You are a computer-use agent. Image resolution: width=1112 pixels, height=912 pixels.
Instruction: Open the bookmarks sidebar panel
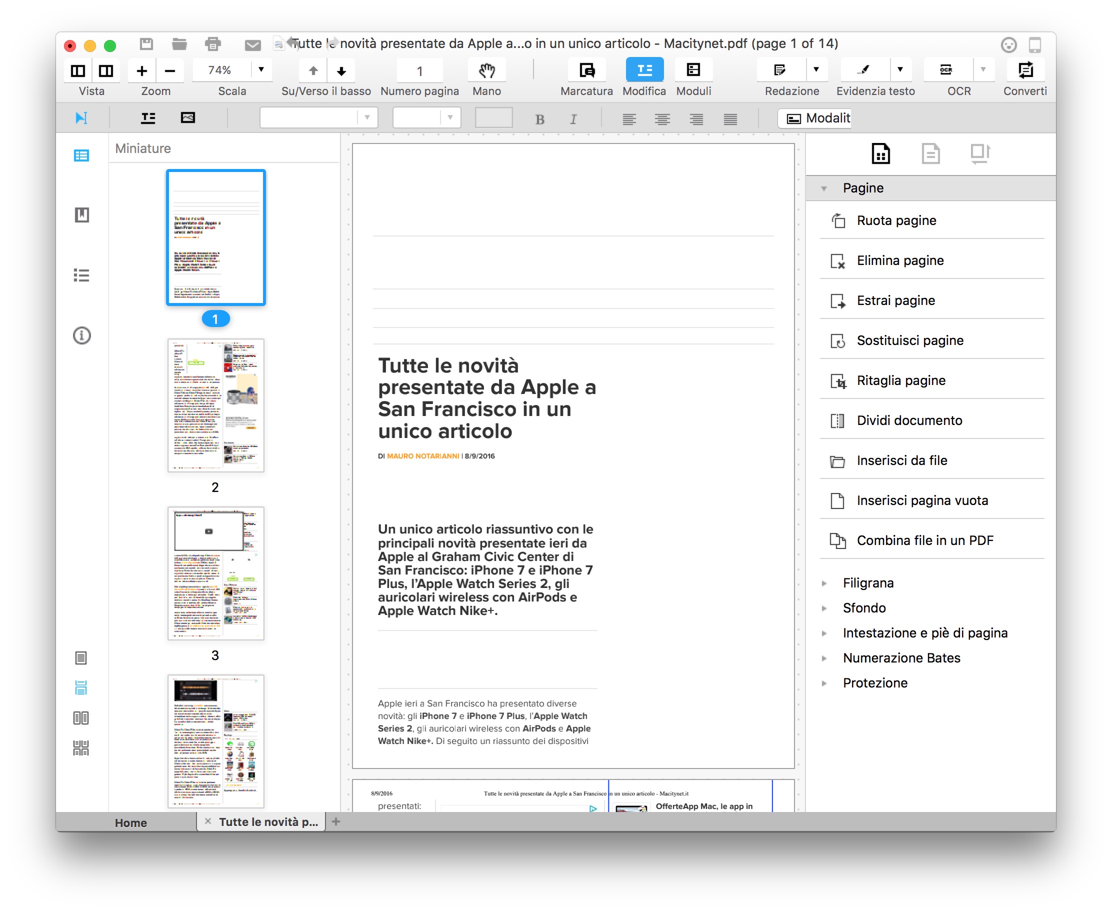pyautogui.click(x=81, y=215)
